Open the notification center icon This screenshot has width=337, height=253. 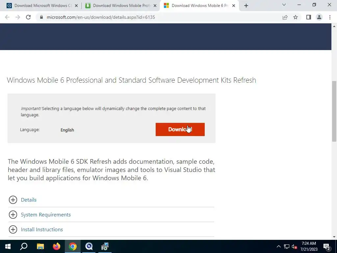pos(327,247)
